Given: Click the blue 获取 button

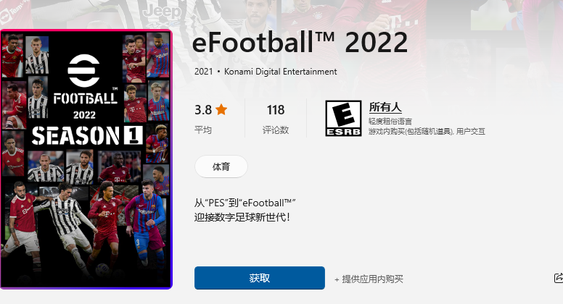Looking at the screenshot, I should 260,278.
